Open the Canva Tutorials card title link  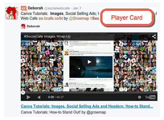coord(87,106)
